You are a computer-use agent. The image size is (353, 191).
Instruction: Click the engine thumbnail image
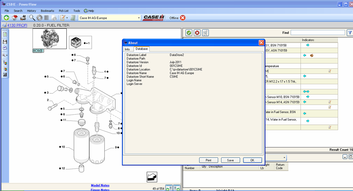click(x=50, y=39)
